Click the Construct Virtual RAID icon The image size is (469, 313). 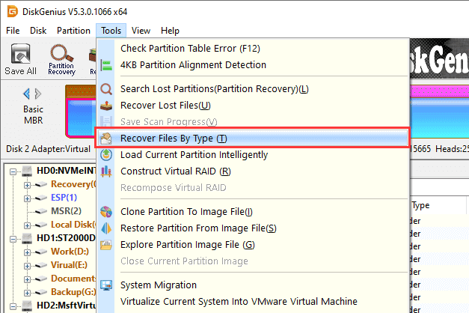click(106, 171)
